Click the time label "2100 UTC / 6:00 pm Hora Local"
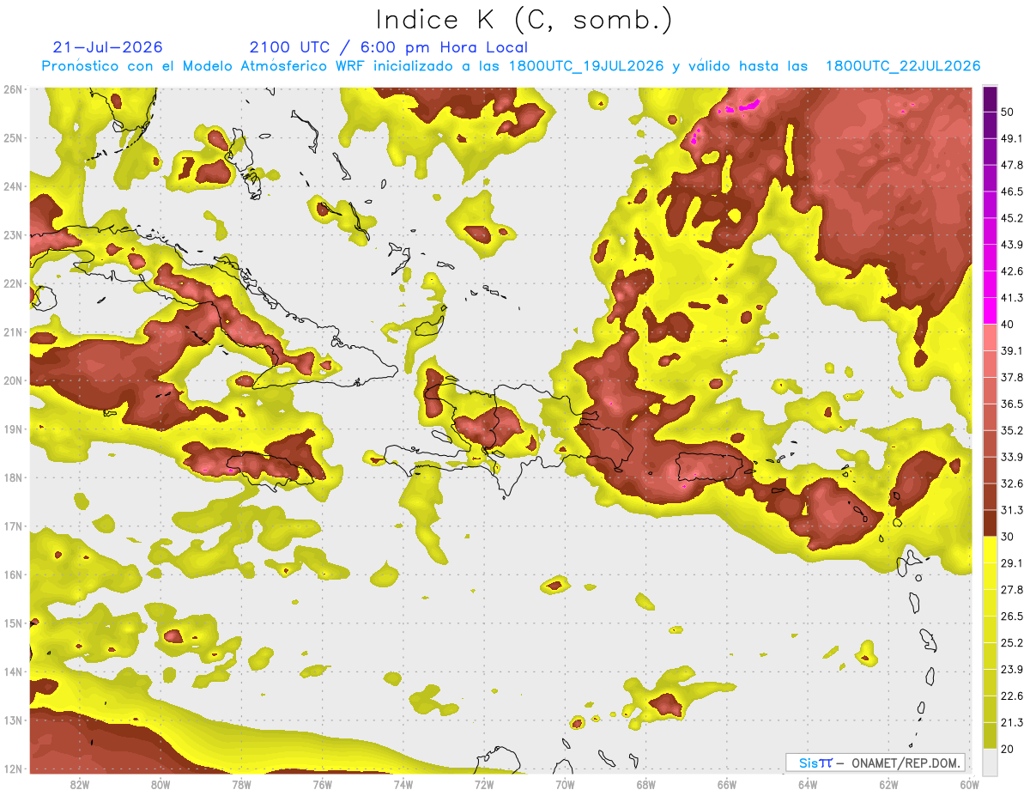Image resolution: width=1030 pixels, height=796 pixels. pyautogui.click(x=389, y=47)
